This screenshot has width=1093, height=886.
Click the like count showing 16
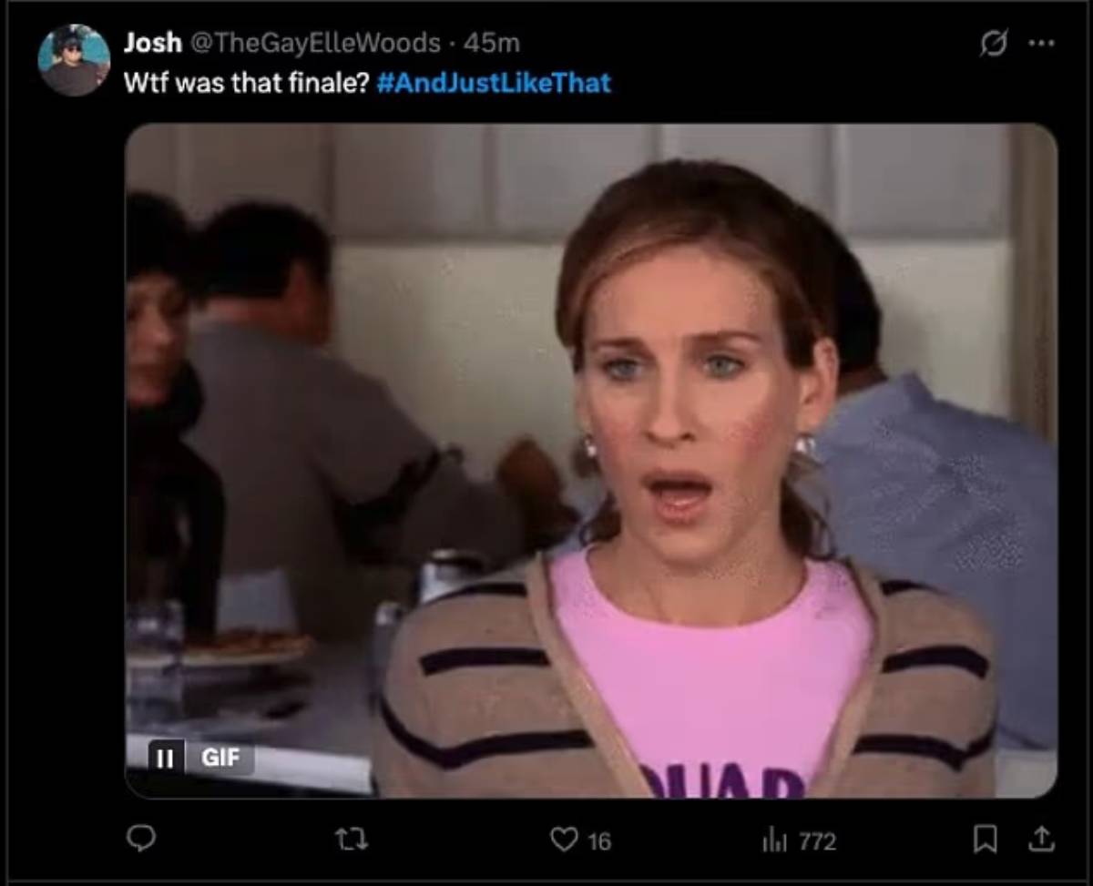tap(599, 841)
